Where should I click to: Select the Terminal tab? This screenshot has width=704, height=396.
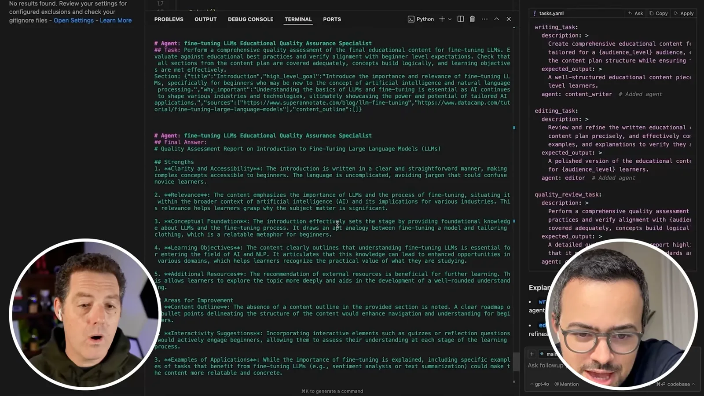tap(298, 19)
